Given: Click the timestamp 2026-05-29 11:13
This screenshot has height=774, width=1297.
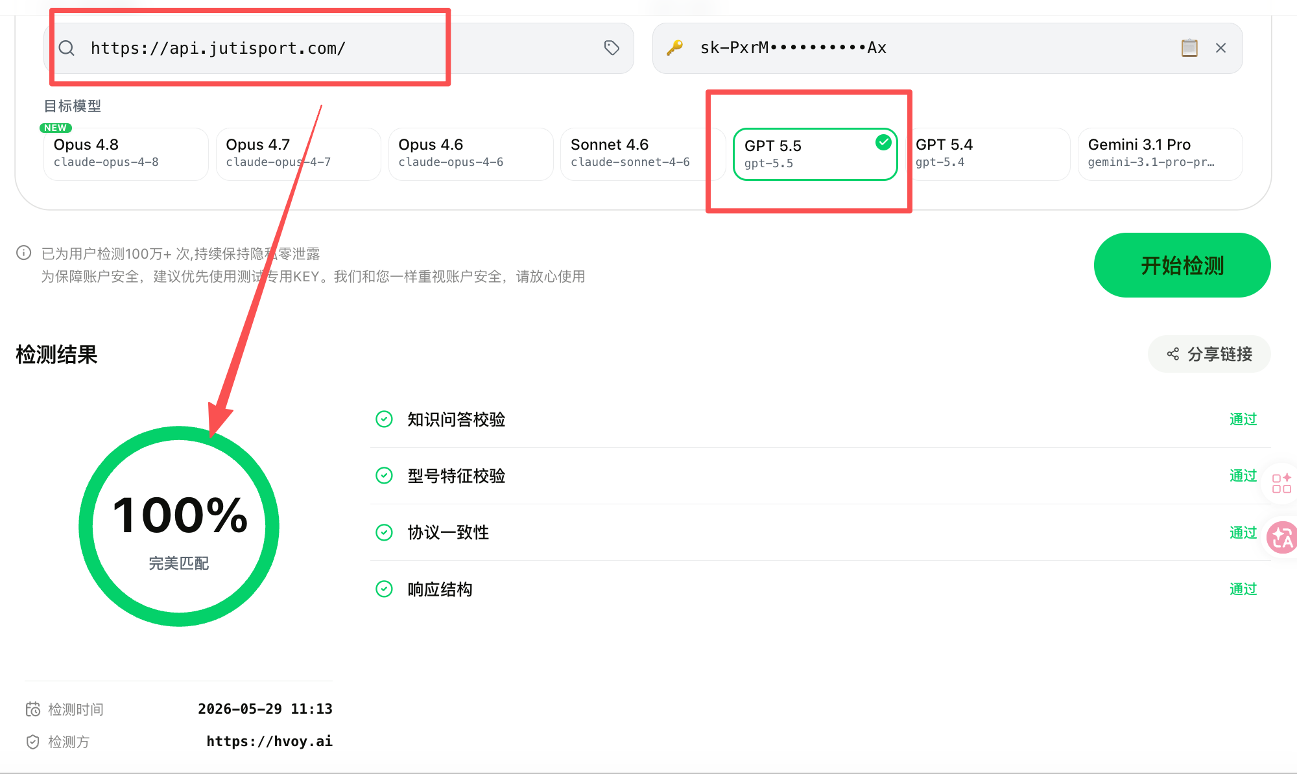Looking at the screenshot, I should pyautogui.click(x=265, y=709).
